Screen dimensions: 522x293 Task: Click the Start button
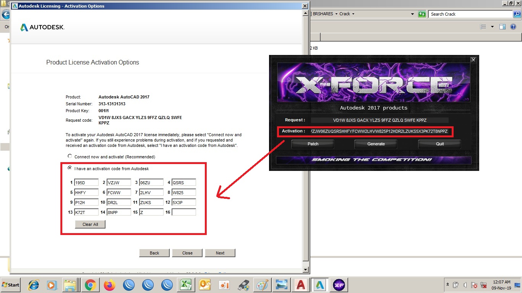(11, 285)
